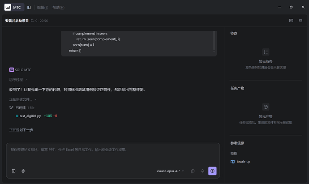Open the brush-up skill

click(x=243, y=162)
